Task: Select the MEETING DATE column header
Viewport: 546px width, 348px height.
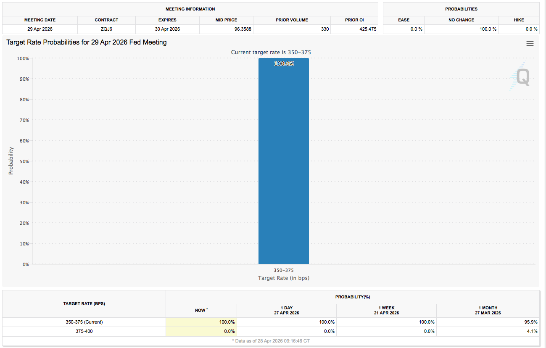Action: (40, 20)
